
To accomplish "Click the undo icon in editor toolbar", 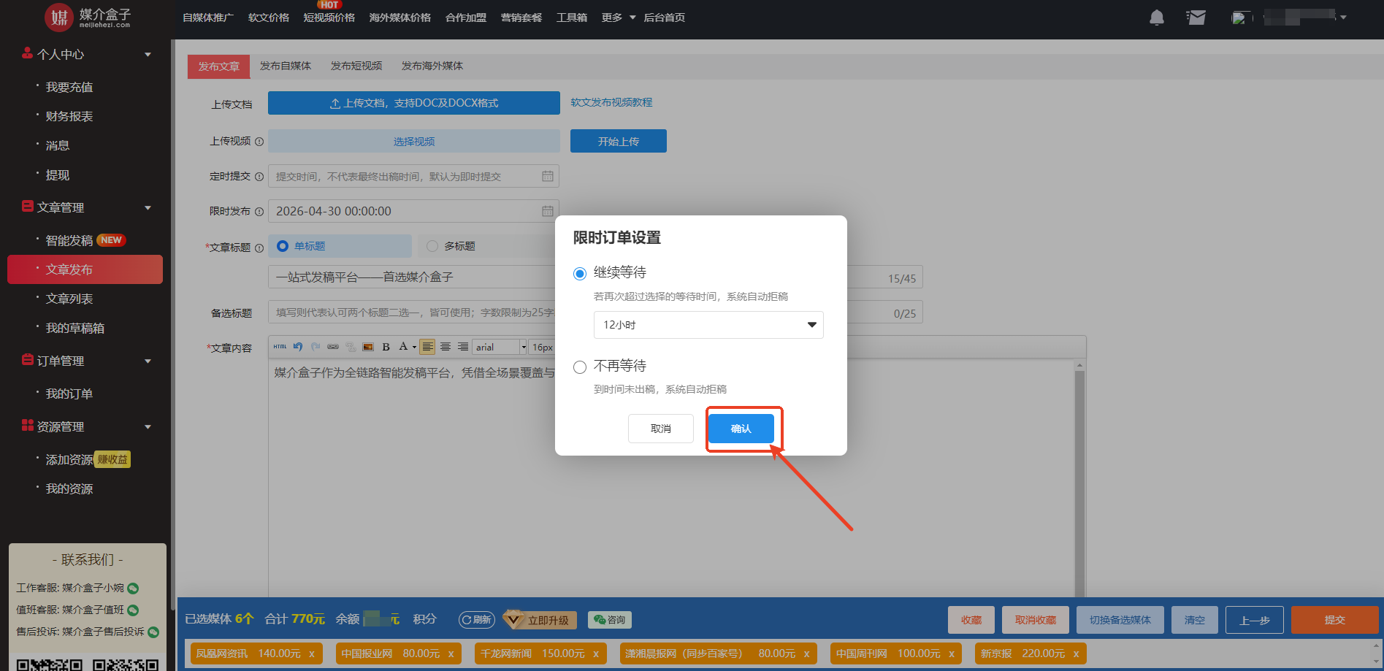I will (x=298, y=347).
